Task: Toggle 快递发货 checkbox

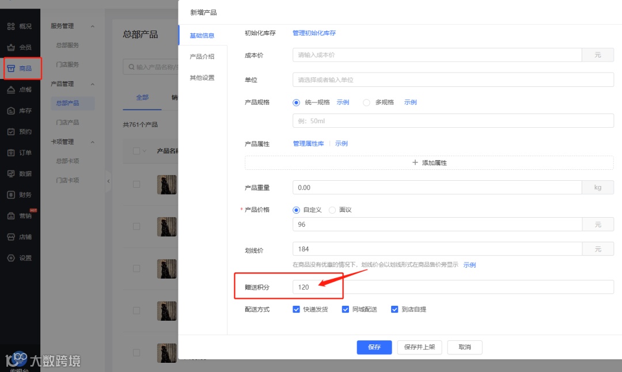Action: [296, 309]
